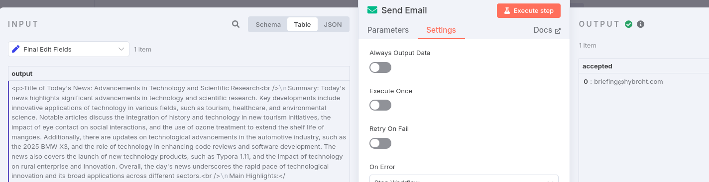Switch input view to Schema
Screen dimensions: 709x182
268,24
